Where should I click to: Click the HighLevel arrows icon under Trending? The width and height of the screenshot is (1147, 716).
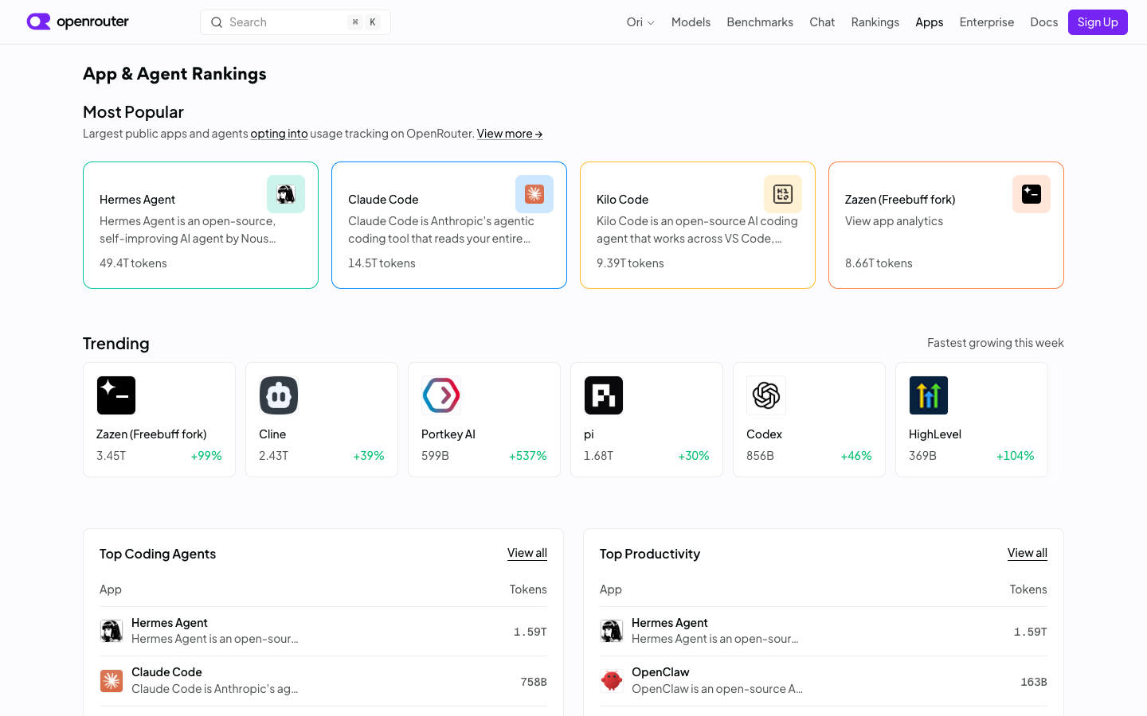pyautogui.click(x=929, y=395)
